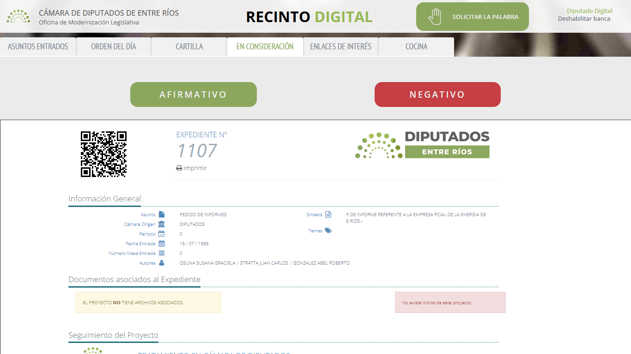
Task: Switch to the Asuntos Entrados tab
Action: [x=37, y=46]
